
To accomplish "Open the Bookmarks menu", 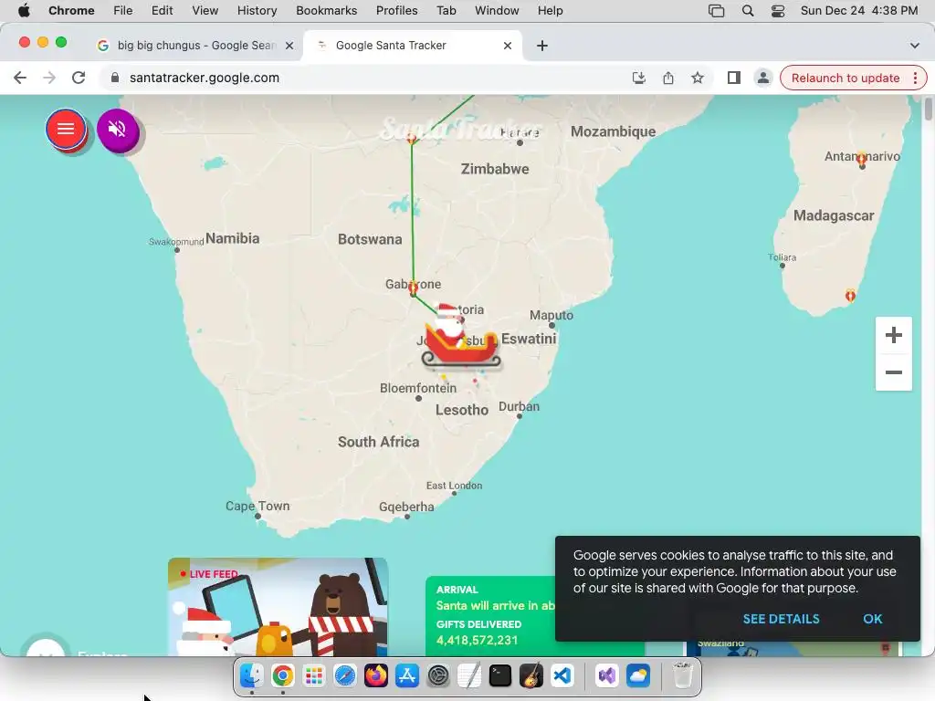I will (326, 10).
